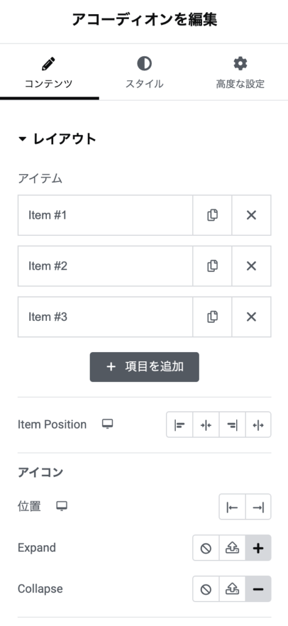Screen dimensions: 288x626
Task: Choose upload SVG for Expand icon
Action: [232, 548]
